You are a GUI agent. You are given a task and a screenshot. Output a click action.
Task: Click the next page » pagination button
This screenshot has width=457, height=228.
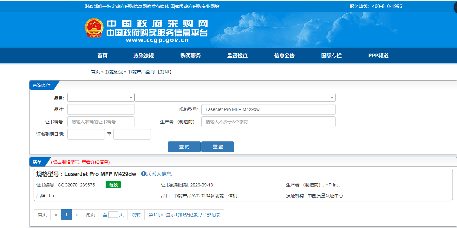[x=77, y=215]
